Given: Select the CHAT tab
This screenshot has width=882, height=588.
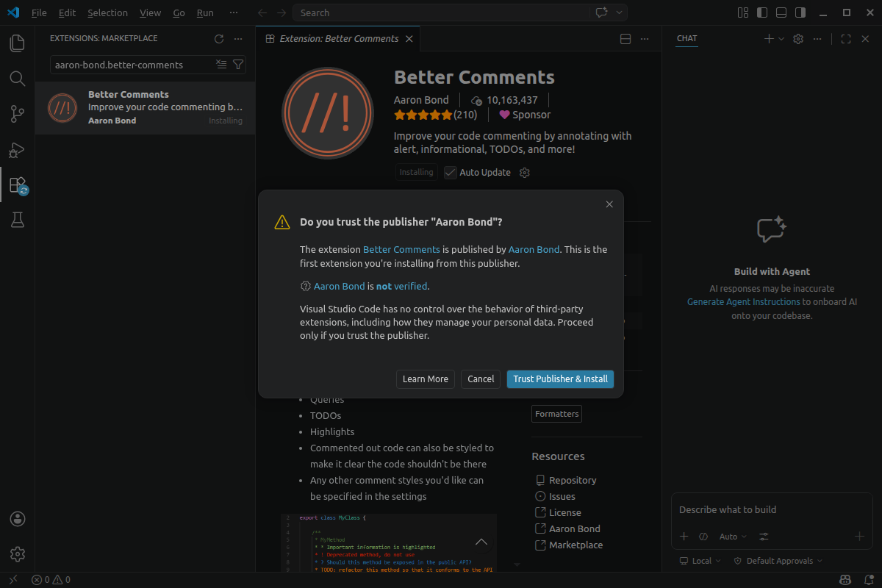Looking at the screenshot, I should pyautogui.click(x=687, y=39).
